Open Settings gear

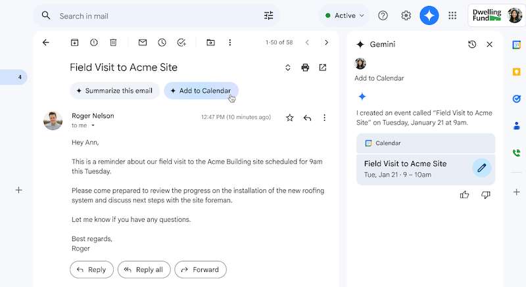click(406, 16)
